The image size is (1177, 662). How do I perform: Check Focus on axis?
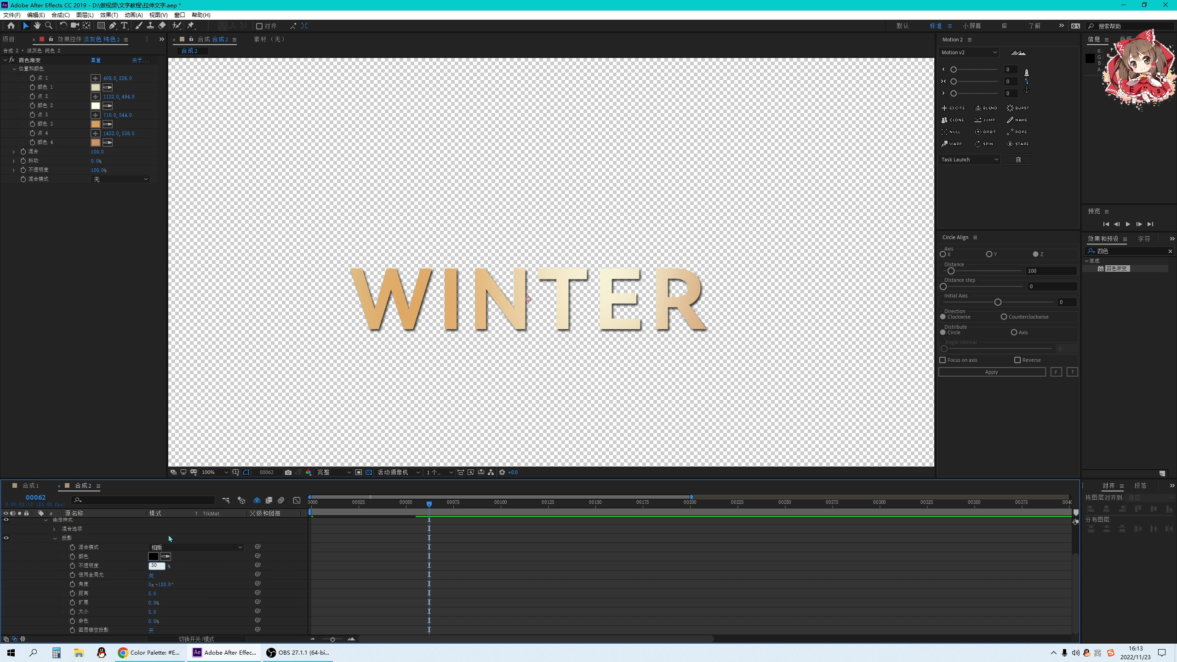coord(943,360)
